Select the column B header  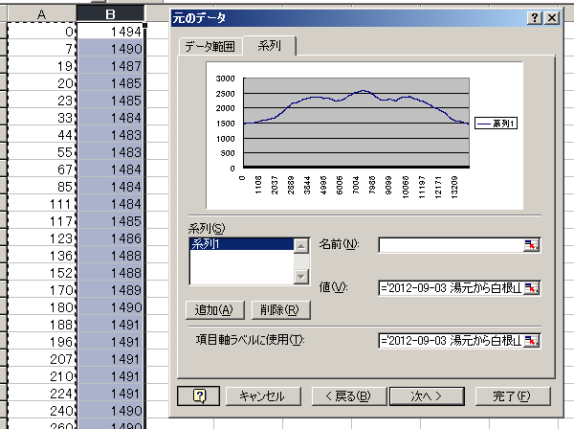point(110,14)
